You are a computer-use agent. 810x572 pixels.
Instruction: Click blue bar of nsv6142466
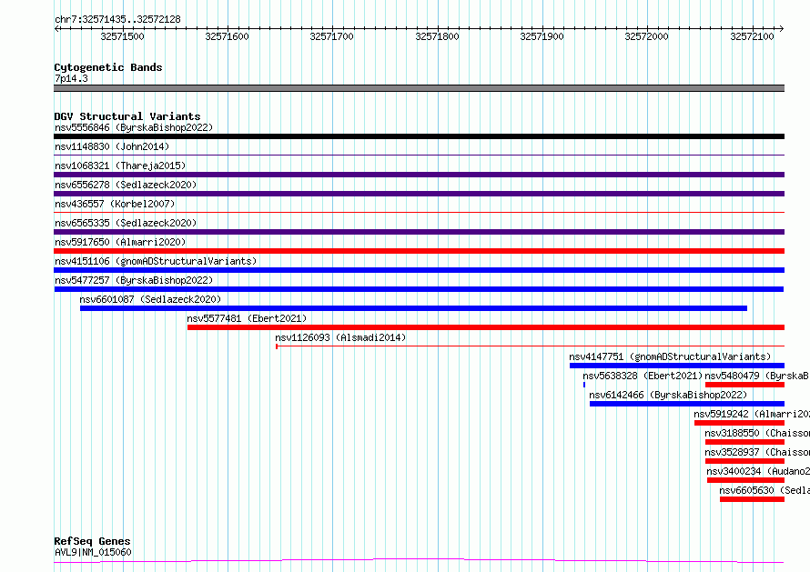pyautogui.click(x=687, y=404)
